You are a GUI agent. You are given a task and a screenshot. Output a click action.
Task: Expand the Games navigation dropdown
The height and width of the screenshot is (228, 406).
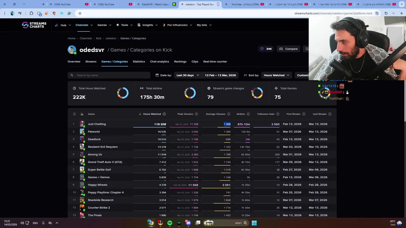(x=104, y=25)
